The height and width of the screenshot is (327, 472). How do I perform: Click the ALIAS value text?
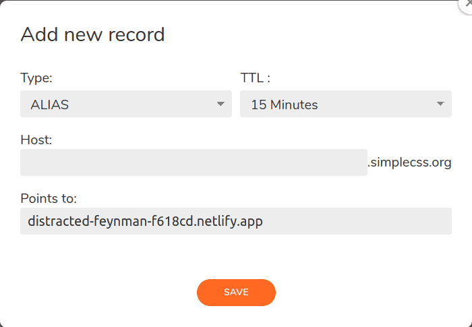[50, 105]
